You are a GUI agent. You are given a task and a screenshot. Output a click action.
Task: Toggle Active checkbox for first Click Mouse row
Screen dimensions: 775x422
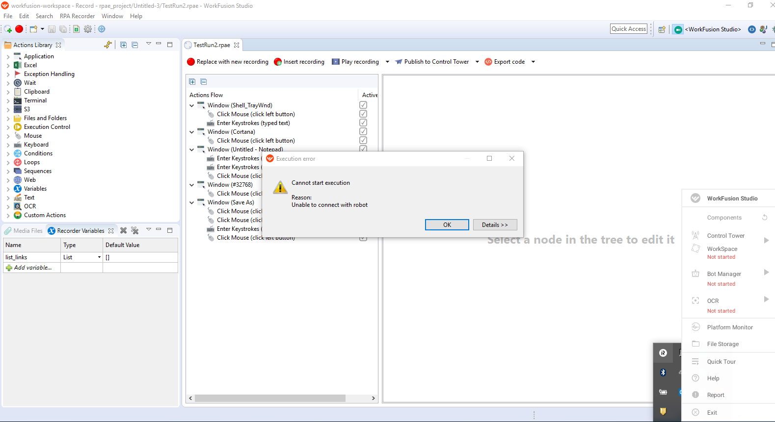click(x=363, y=114)
